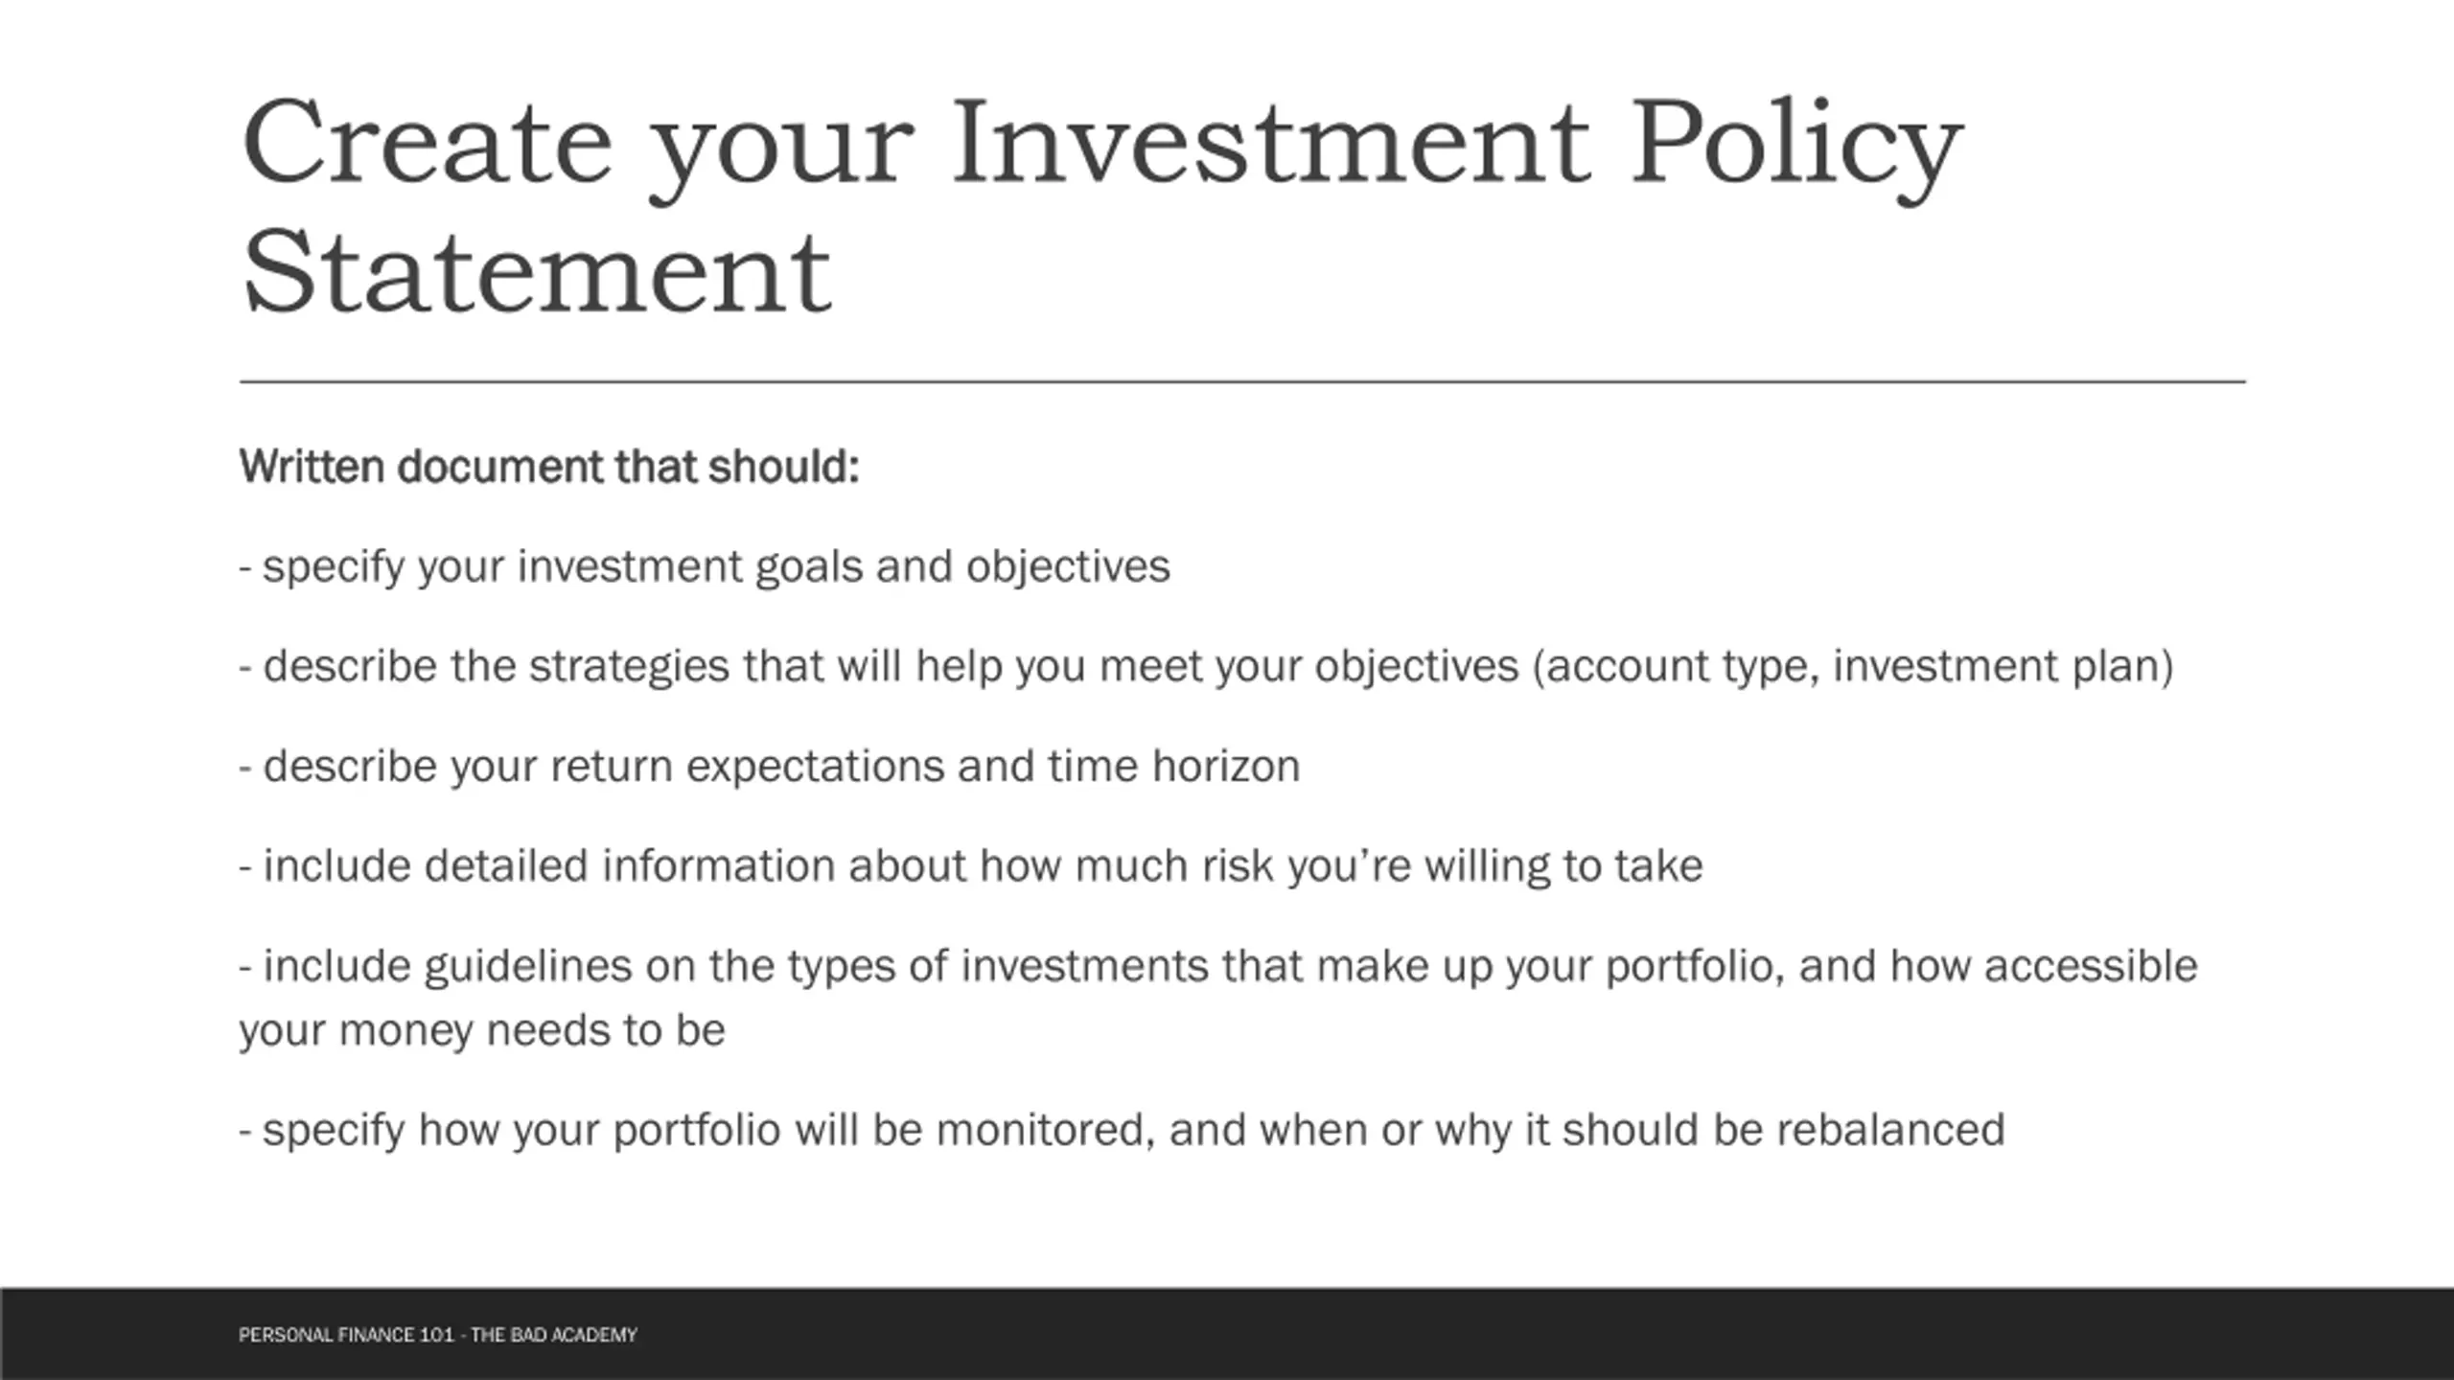
Task: Click the bullet about investment goals and objectives
Action: [x=705, y=567]
